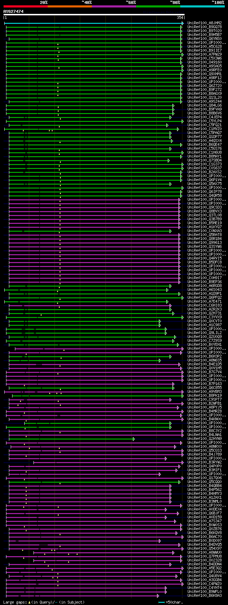
Task: Select hit UniRef100_C4JEP4
Action: click(204, 117)
